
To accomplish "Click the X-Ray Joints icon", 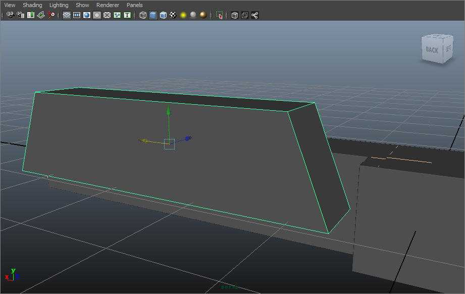I will coord(255,15).
